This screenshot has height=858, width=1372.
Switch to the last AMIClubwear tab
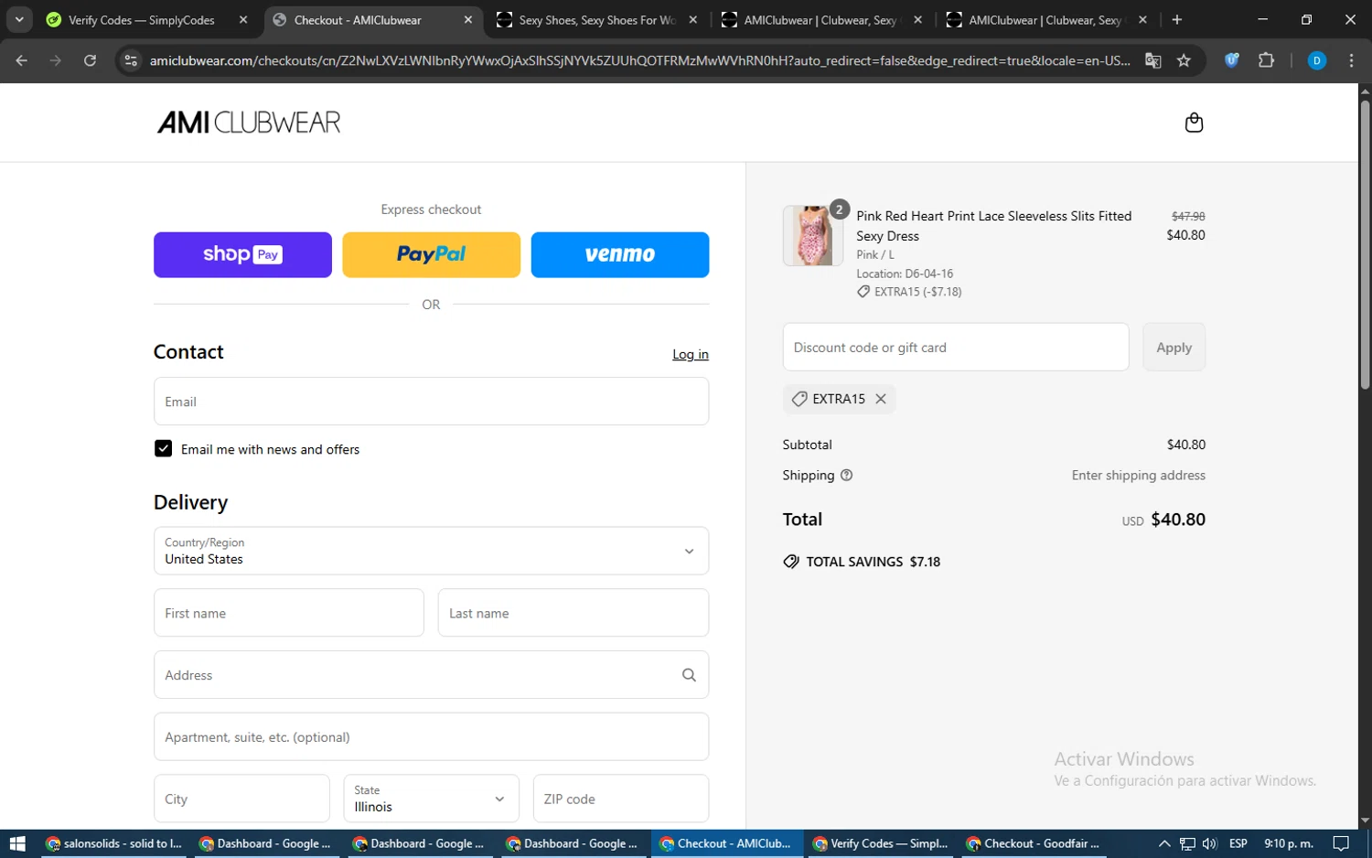point(1045,19)
